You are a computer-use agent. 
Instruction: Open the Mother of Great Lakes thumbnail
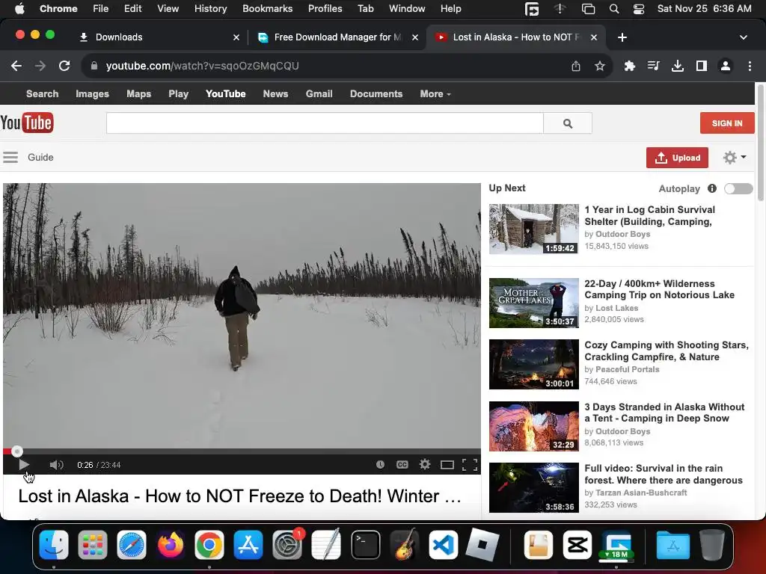(534, 303)
